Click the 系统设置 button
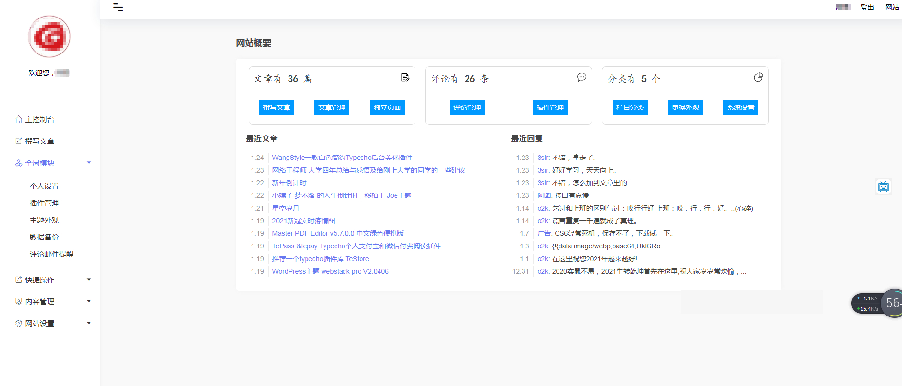Screen dimensions: 902x386 click(x=741, y=107)
